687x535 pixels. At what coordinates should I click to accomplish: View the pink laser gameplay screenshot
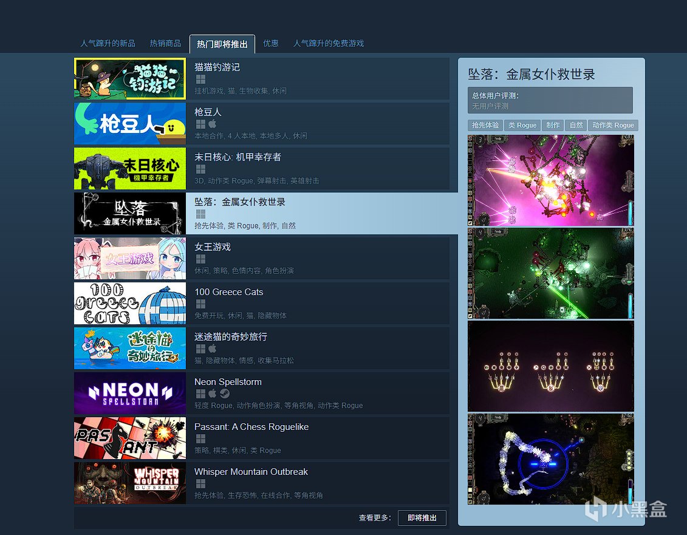(x=551, y=180)
